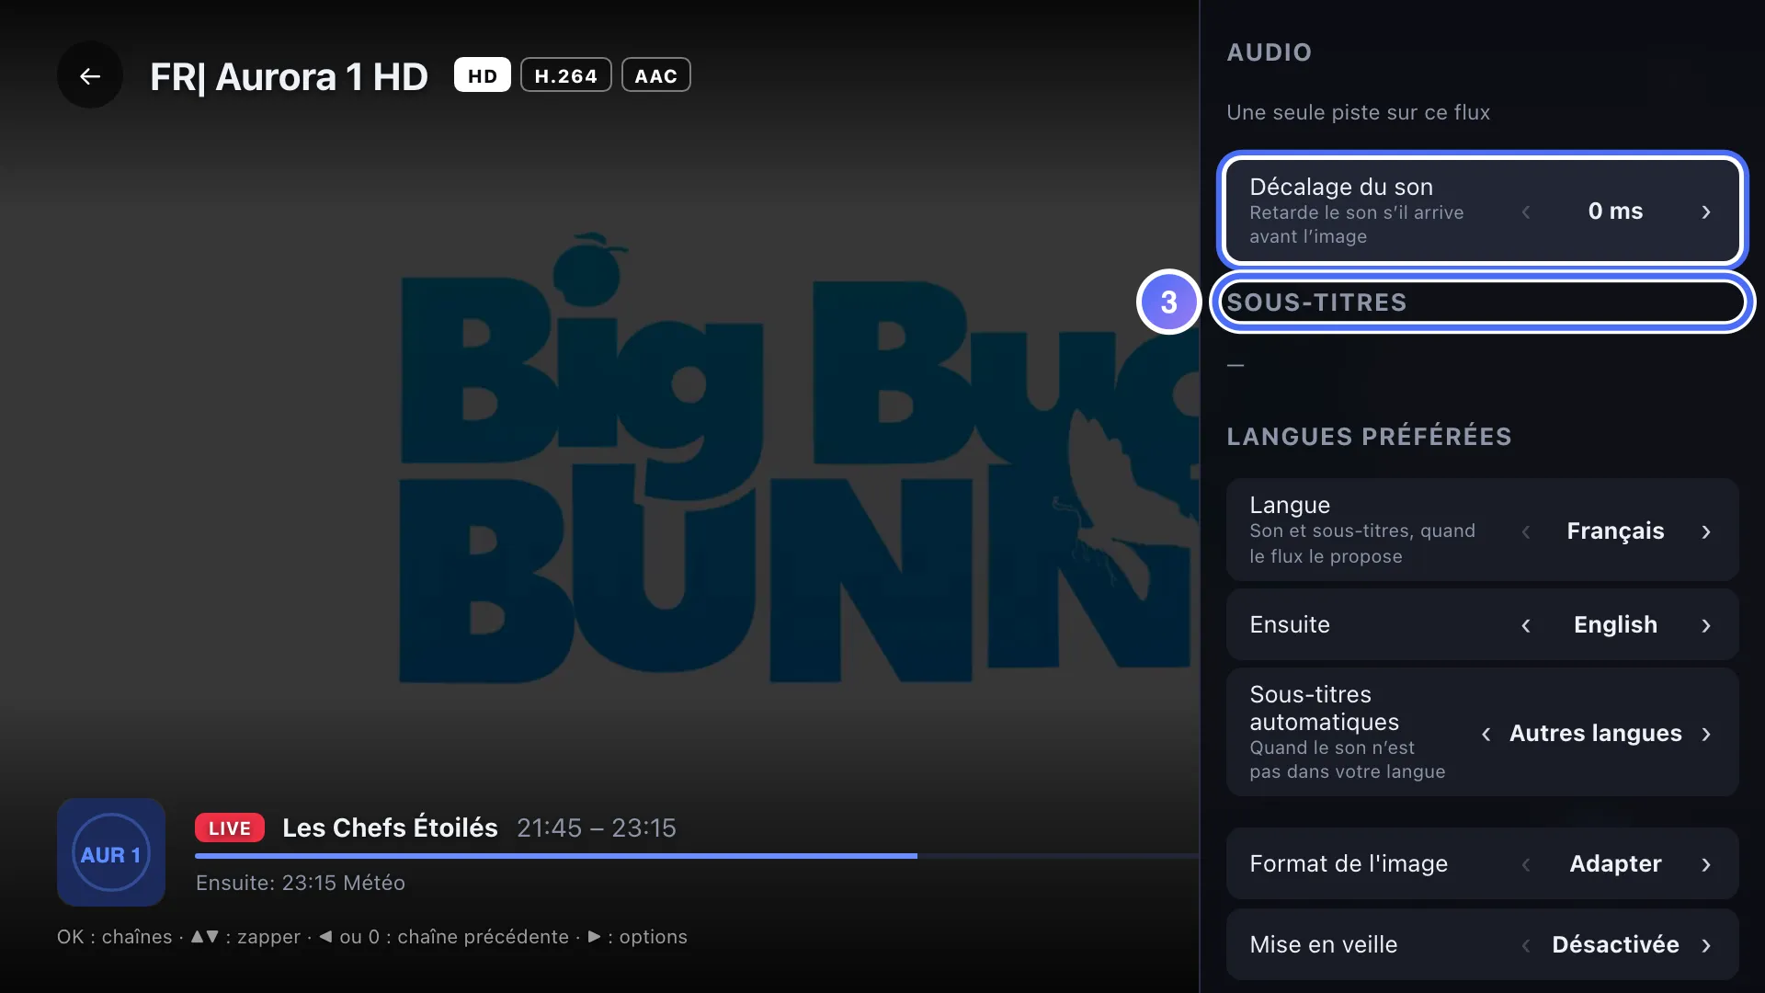This screenshot has width=1765, height=993.
Task: Next option for Sous-titres automatiques
Action: 1706,734
